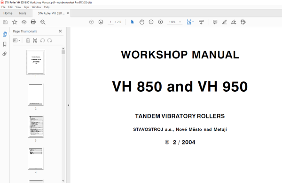The height and width of the screenshot is (183, 282).
Task: Open the View menu
Action: (x=18, y=7)
